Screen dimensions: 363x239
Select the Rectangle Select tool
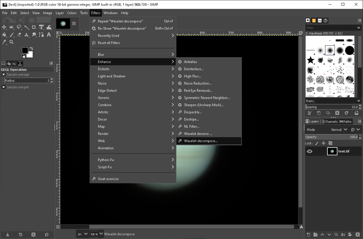point(11,27)
